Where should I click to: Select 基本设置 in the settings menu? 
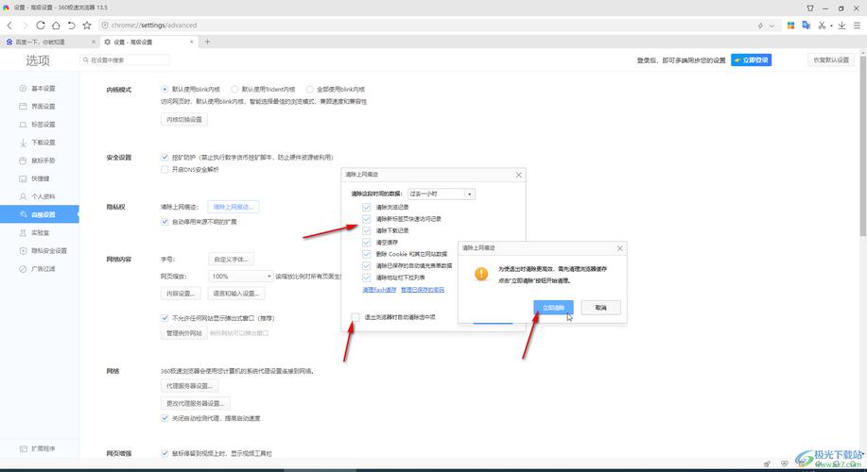coord(43,88)
